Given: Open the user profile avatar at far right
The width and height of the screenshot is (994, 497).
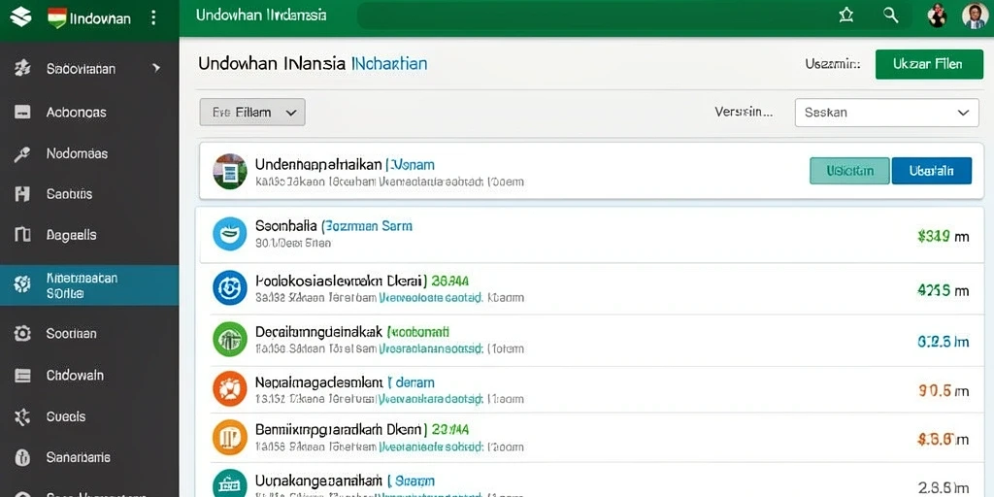Looking at the screenshot, I should (975, 16).
